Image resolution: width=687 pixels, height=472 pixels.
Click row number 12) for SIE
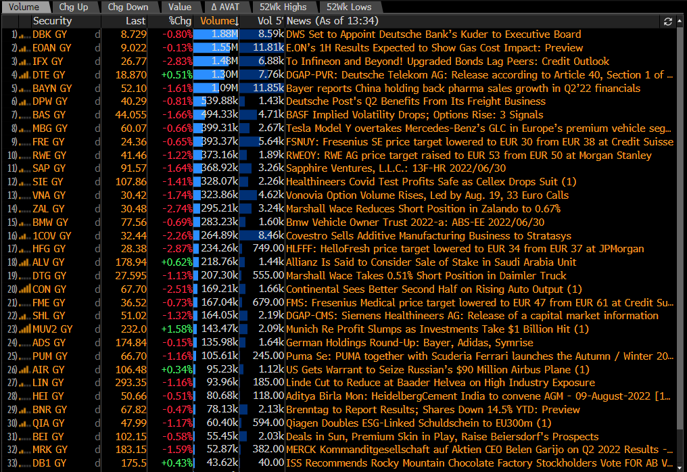click(12, 182)
